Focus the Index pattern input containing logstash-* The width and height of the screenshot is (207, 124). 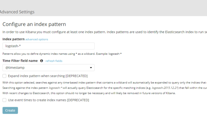pos(49,46)
